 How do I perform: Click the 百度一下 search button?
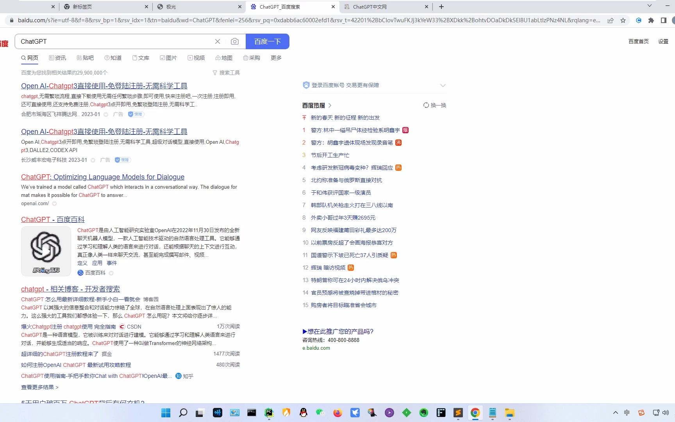(268, 41)
